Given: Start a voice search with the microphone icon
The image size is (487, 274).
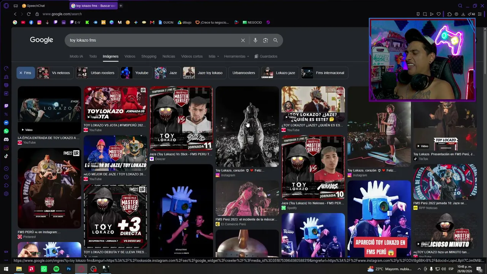Looking at the screenshot, I should pyautogui.click(x=255, y=40).
